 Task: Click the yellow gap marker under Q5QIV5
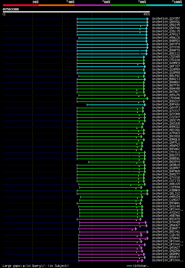click(140, 27)
